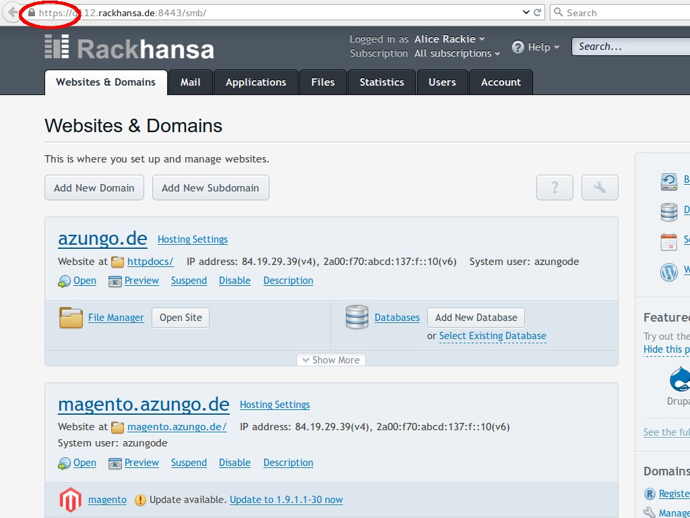Click the Open globe icon under magento.azungo.de
The image size is (690, 518).
coord(64,463)
